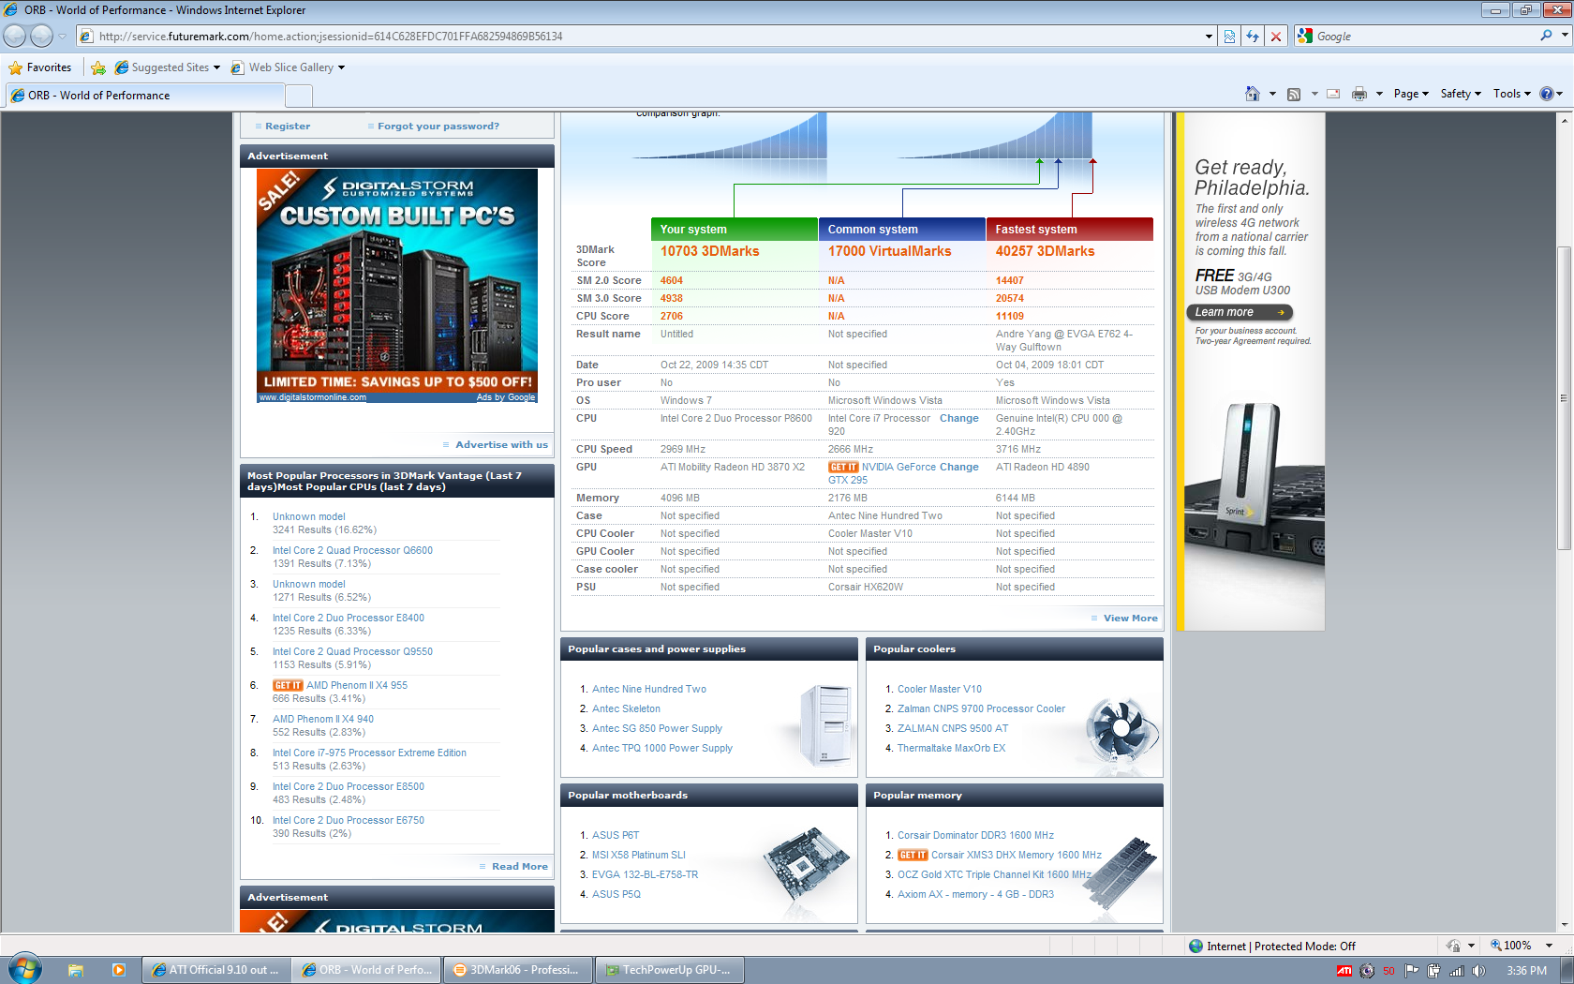Open Cooler Master V10 cooler link
Viewport: 1574px width, 984px height.
(x=940, y=690)
